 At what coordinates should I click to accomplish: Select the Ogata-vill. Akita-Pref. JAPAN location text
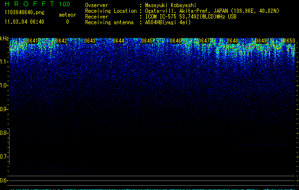pyautogui.click(x=212, y=11)
